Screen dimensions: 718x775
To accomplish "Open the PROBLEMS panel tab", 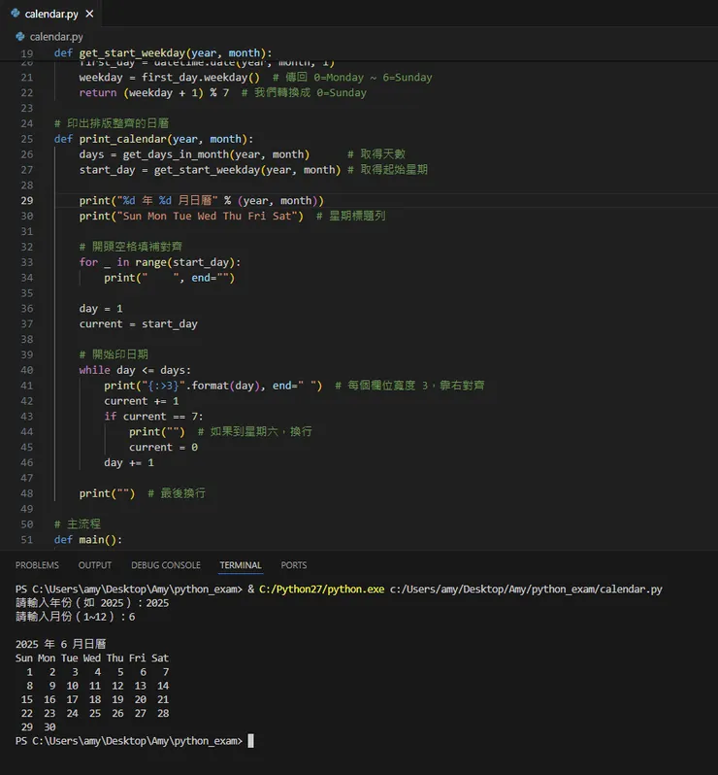I will [x=37, y=565].
